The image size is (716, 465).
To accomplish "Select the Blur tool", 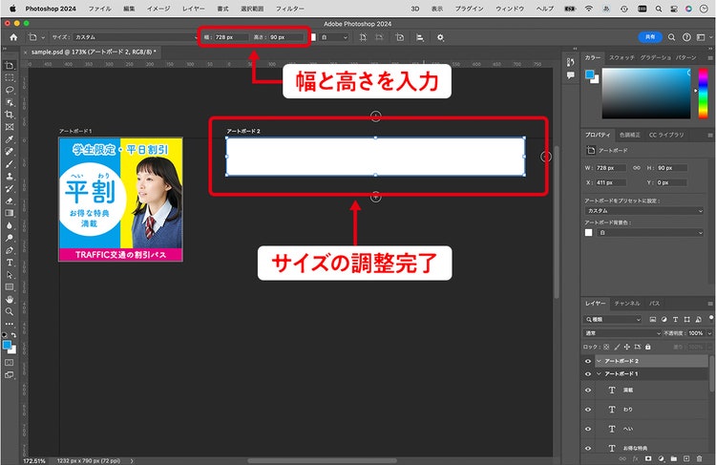I will pyautogui.click(x=10, y=225).
